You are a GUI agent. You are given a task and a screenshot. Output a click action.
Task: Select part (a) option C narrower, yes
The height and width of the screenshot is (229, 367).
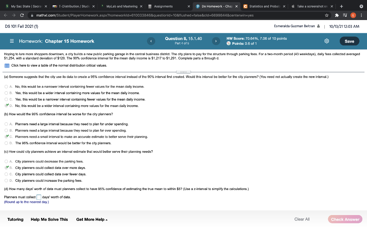point(6,99)
